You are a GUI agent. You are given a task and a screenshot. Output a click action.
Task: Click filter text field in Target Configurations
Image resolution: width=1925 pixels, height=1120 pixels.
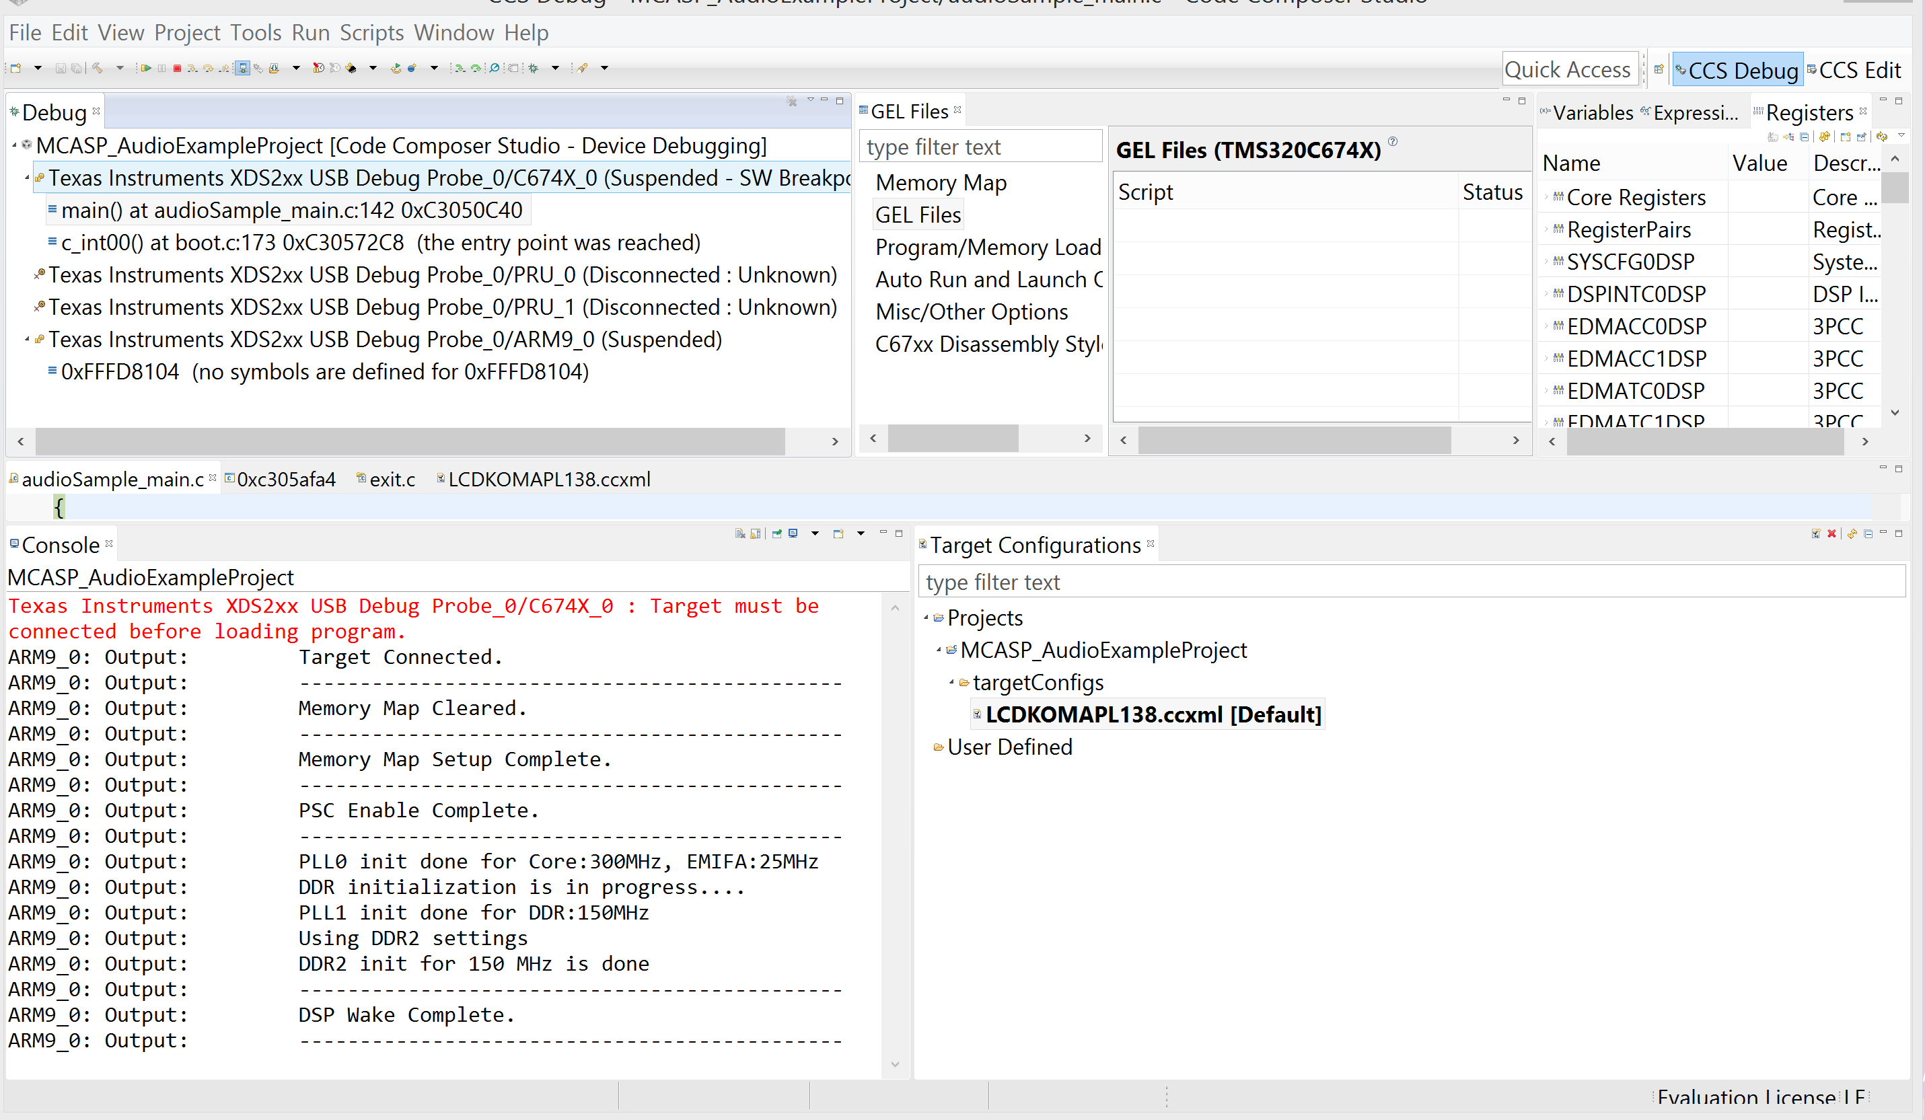coord(1412,583)
